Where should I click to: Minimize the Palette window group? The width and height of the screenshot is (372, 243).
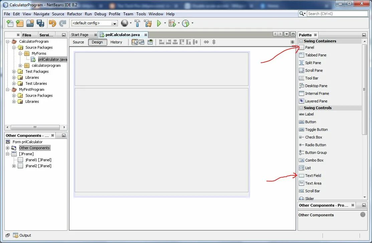[364, 35]
